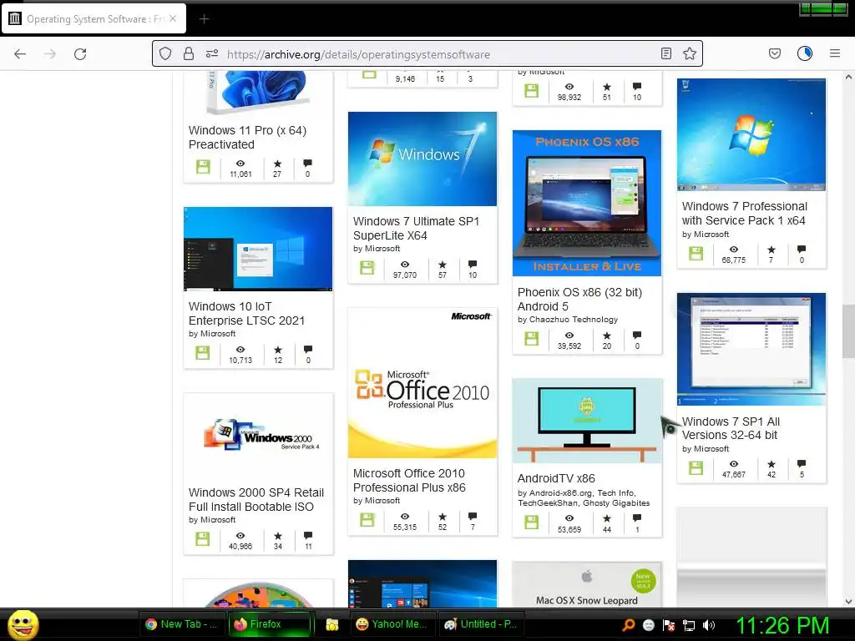Click floppy icon for Windows 7 Professional SP1 x64
855x641 pixels.
[x=696, y=254]
